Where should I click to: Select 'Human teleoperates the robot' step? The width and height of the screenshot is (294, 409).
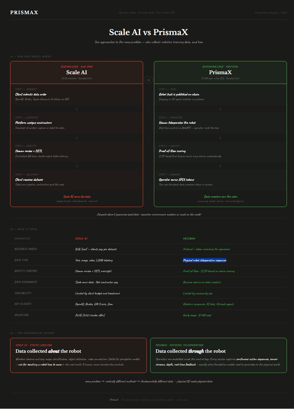(x=177, y=123)
